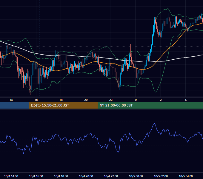Click the '0' hour label on price chart axis
The width and height of the screenshot is (203, 179).
point(136,100)
